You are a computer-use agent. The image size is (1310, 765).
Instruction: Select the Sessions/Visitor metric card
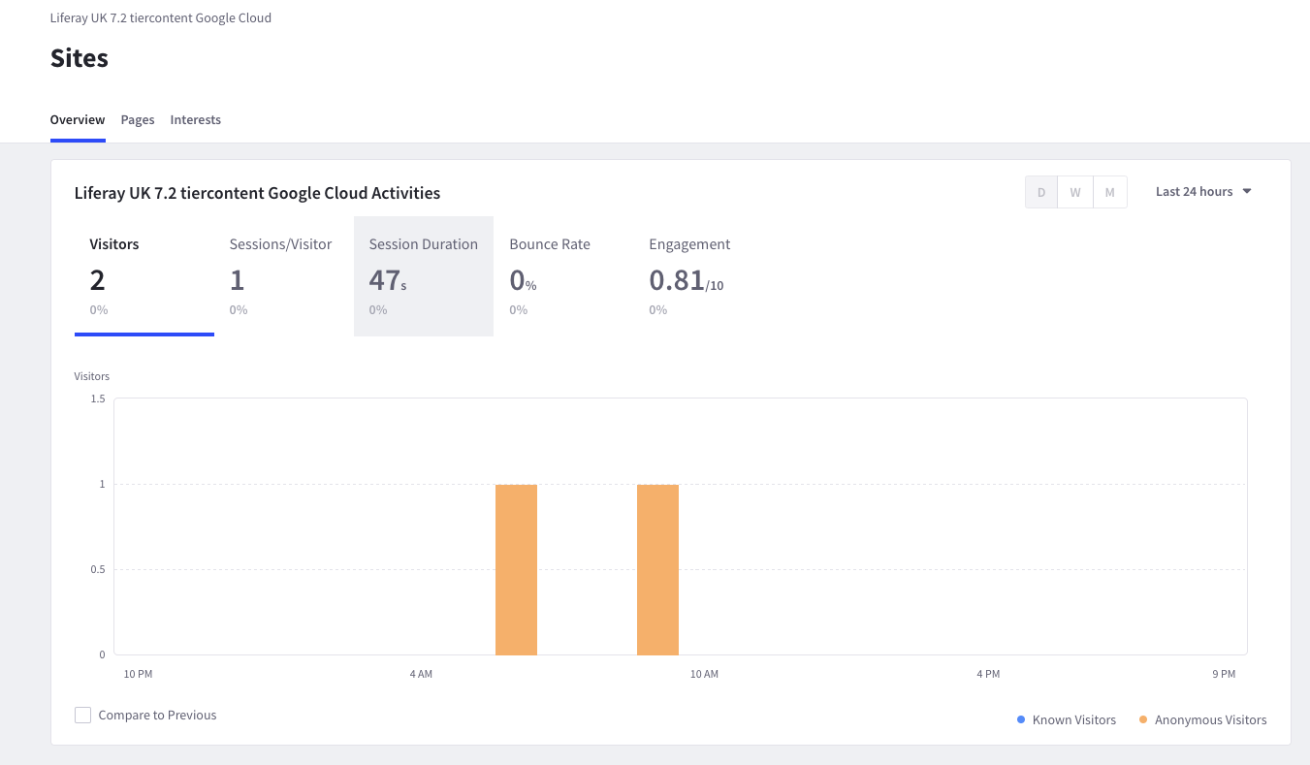click(284, 276)
